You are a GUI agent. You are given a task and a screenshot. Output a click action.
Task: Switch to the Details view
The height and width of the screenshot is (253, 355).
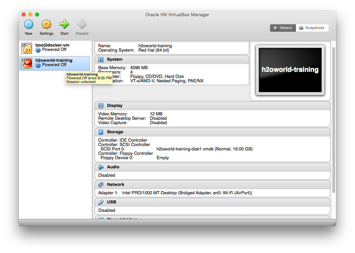click(x=283, y=28)
